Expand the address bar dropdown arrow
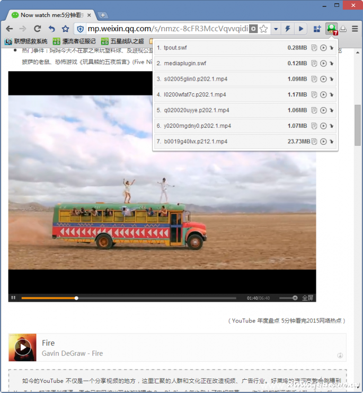The image size is (363, 393). pos(276,29)
